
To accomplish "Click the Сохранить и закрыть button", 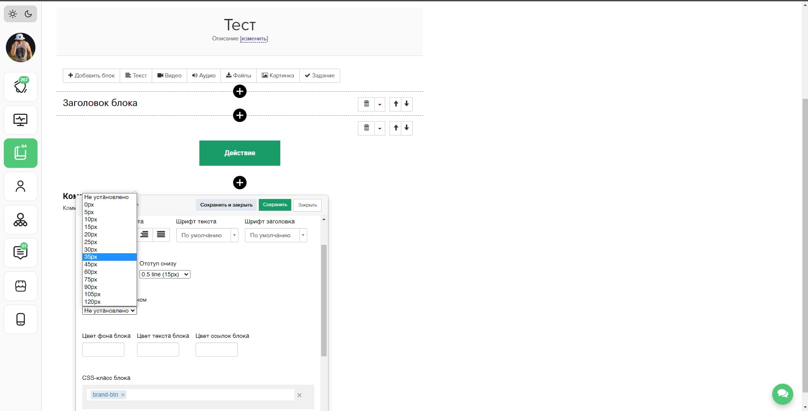I will (226, 205).
